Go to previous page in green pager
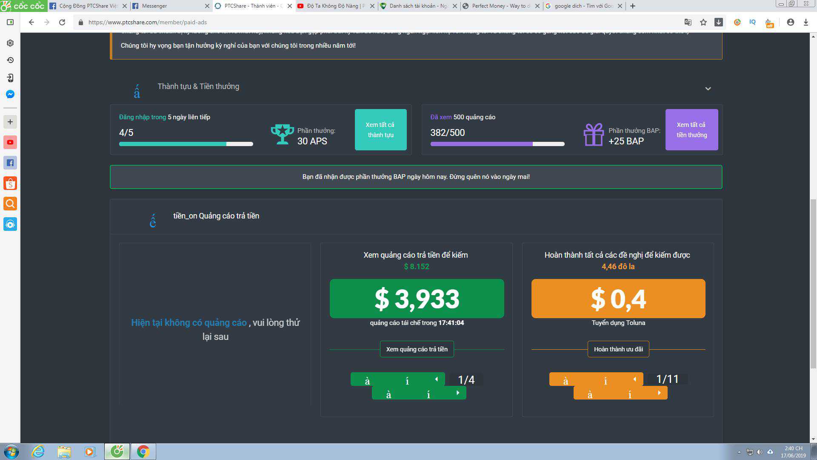The width and height of the screenshot is (817, 460). (398, 379)
